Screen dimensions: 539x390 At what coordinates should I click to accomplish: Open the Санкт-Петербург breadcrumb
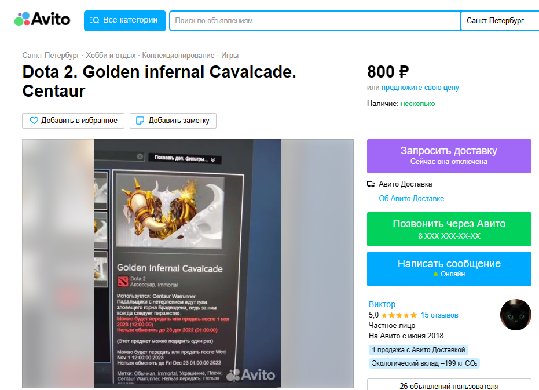click(x=51, y=56)
